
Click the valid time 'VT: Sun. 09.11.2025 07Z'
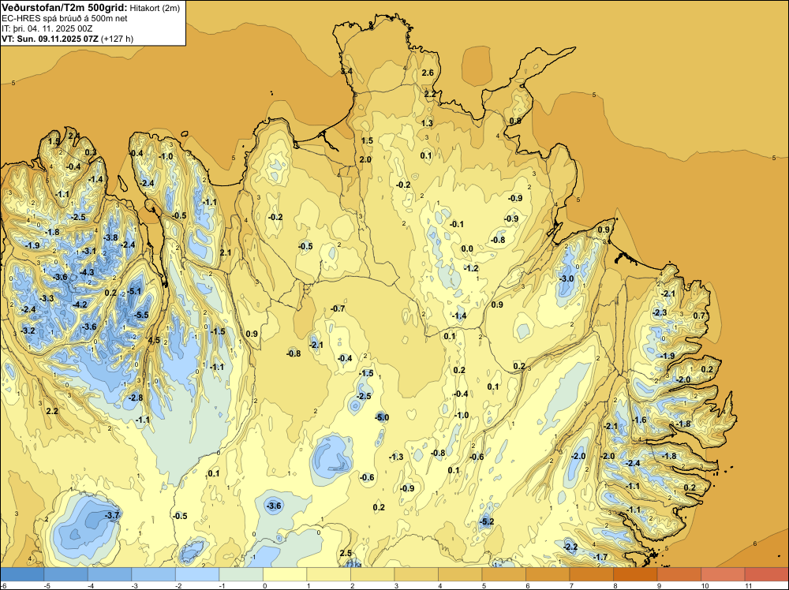tap(50, 39)
